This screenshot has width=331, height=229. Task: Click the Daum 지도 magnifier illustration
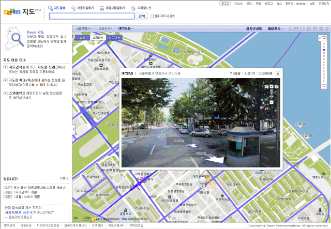(x=14, y=39)
